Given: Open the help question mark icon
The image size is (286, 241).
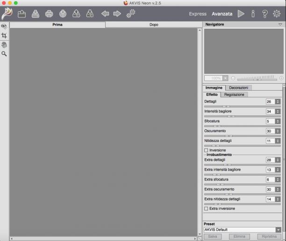Looking at the screenshot, I should pyautogui.click(x=265, y=14).
